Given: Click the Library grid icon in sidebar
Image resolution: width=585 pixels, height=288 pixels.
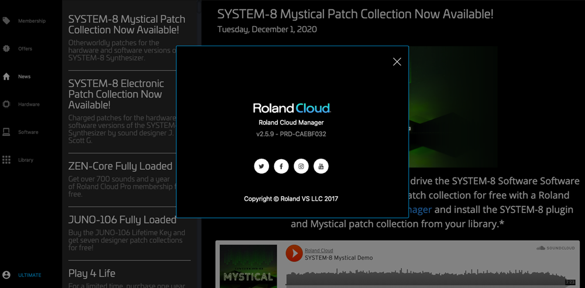Looking at the screenshot, I should point(6,160).
